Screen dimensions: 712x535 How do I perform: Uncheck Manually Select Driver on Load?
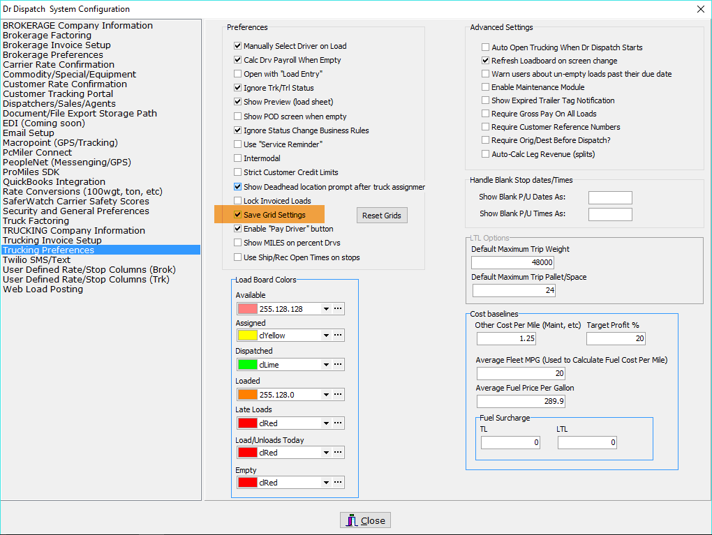click(237, 46)
